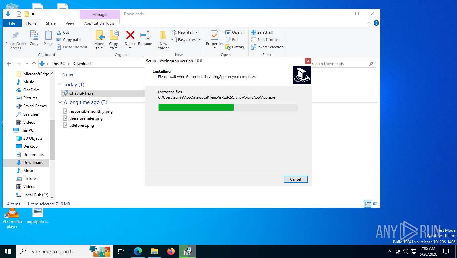The width and height of the screenshot is (457, 258).
Task: Open Desktop in navigation pane
Action: (x=27, y=146)
